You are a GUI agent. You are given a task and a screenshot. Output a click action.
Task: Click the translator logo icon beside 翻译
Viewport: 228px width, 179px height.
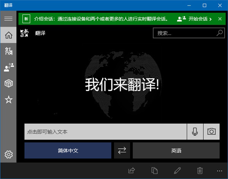tap(24, 33)
